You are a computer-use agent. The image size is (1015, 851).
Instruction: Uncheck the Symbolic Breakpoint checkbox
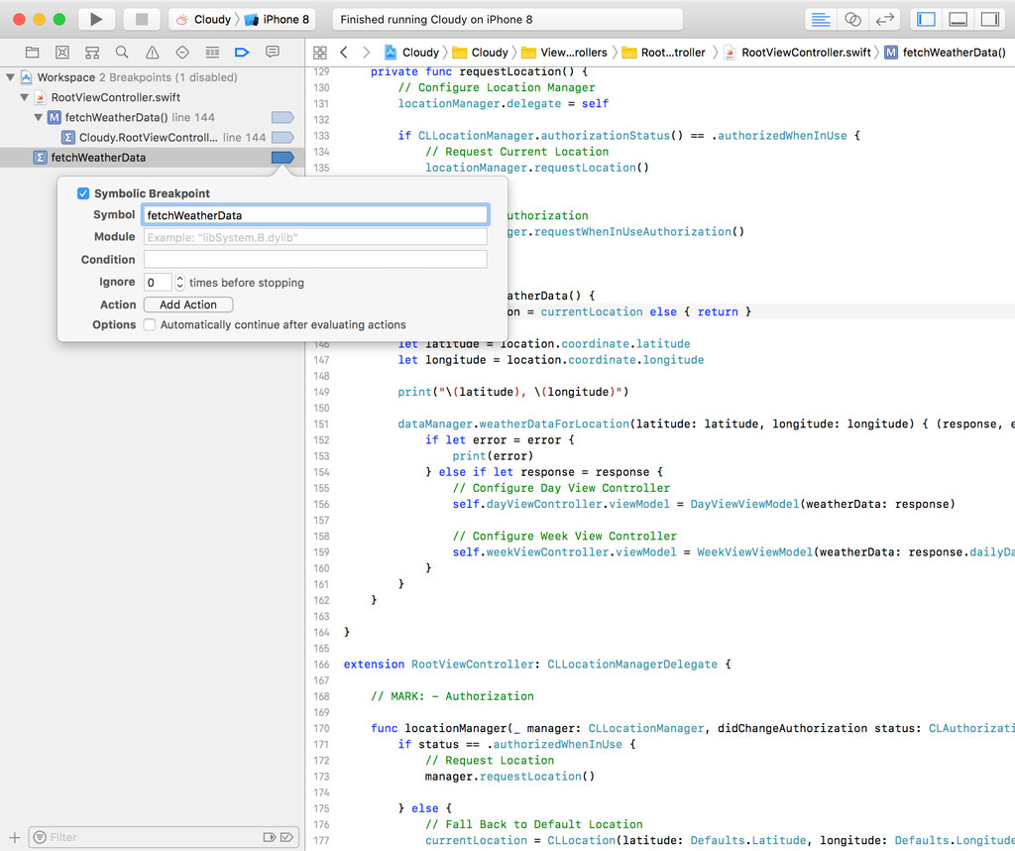pyautogui.click(x=82, y=193)
